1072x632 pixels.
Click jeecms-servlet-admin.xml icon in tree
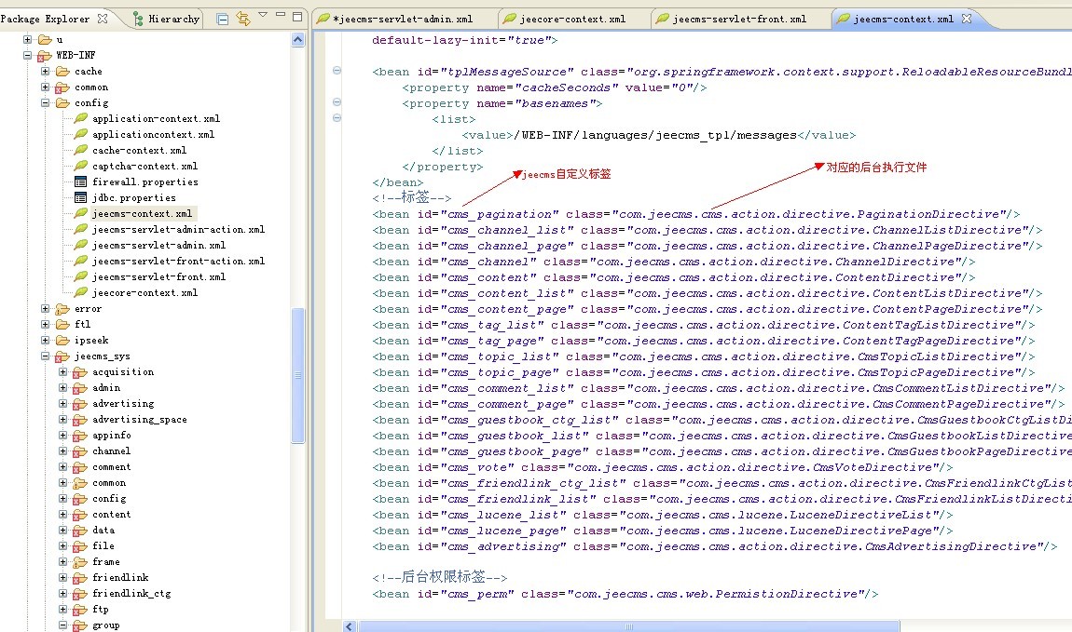point(81,245)
